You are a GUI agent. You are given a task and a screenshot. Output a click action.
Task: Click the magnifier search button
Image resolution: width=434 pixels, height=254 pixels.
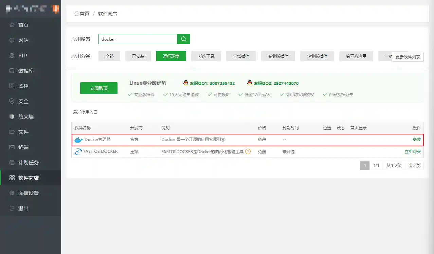pos(184,39)
